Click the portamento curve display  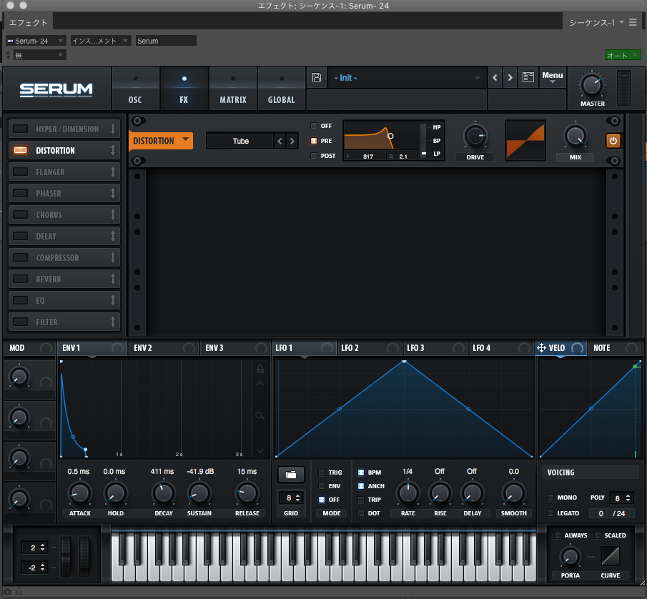pos(611,556)
